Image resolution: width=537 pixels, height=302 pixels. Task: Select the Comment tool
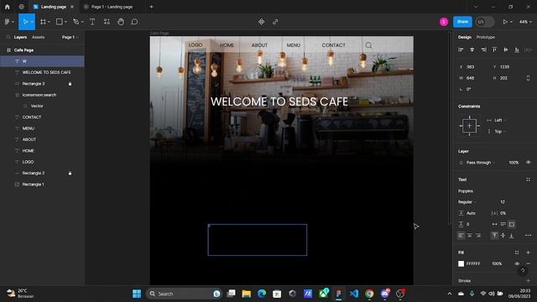pyautogui.click(x=134, y=22)
